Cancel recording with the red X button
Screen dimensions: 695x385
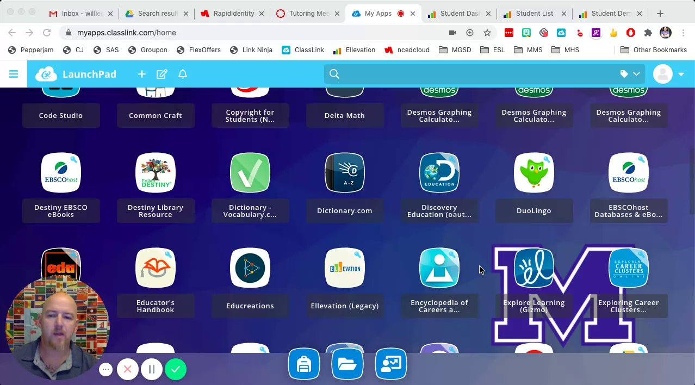pyautogui.click(x=128, y=369)
